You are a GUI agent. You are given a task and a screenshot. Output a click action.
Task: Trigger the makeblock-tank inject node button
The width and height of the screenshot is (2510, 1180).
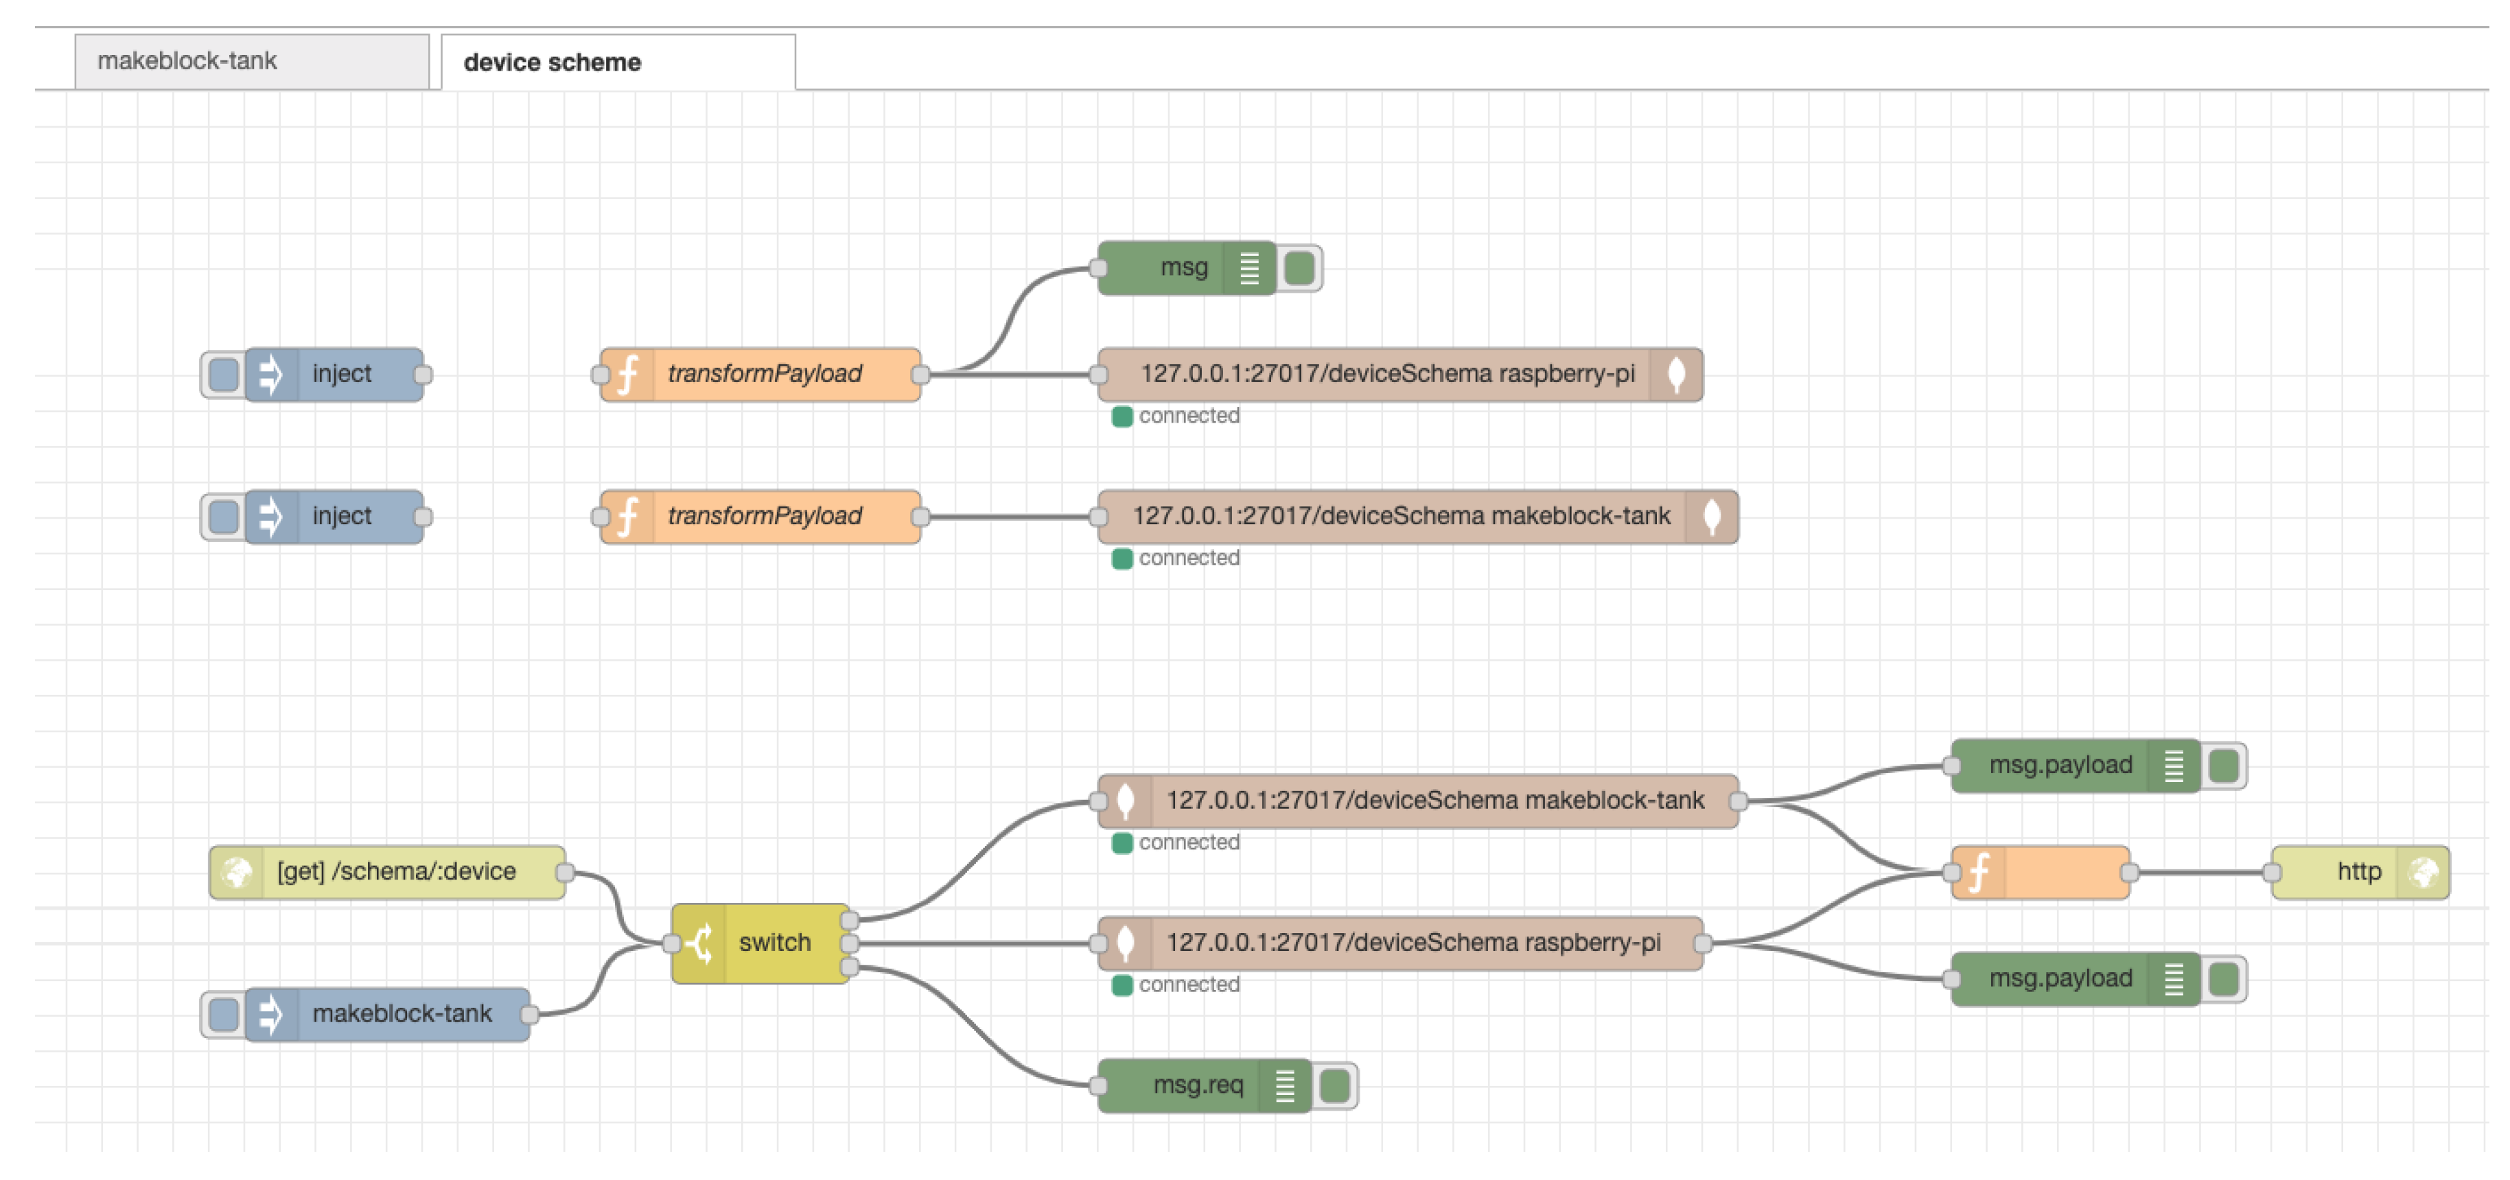(223, 1015)
